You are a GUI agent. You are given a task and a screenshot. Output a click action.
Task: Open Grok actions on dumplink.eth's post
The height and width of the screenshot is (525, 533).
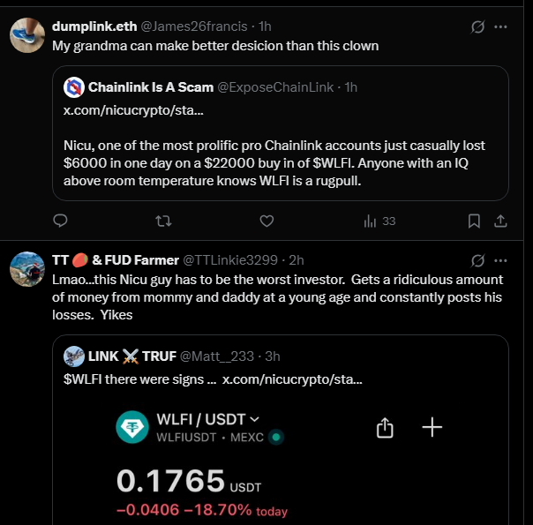click(477, 27)
